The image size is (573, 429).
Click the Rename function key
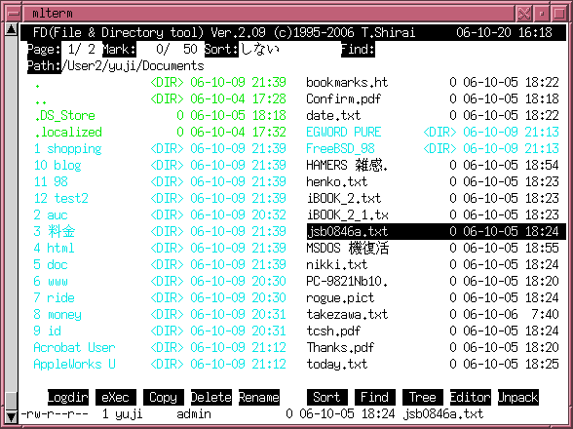pyautogui.click(x=259, y=397)
